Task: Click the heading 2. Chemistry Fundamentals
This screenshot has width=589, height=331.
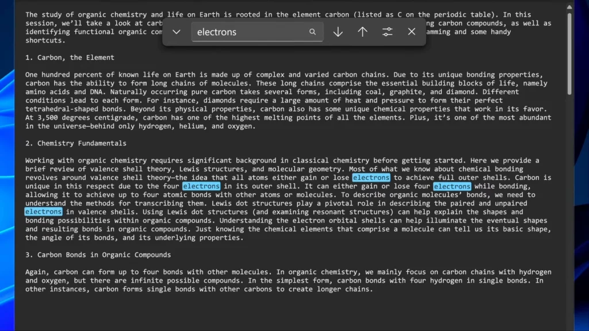Action: [x=78, y=143]
